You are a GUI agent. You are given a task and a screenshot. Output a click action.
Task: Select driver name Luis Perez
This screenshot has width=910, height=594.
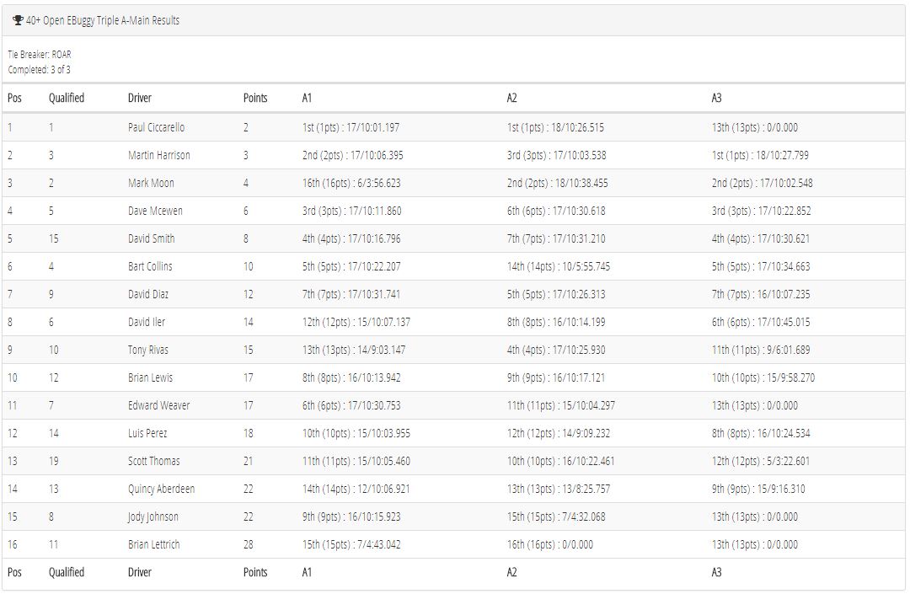[148, 434]
